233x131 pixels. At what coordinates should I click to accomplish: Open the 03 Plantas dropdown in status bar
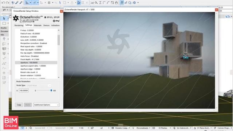(x=170, y=128)
